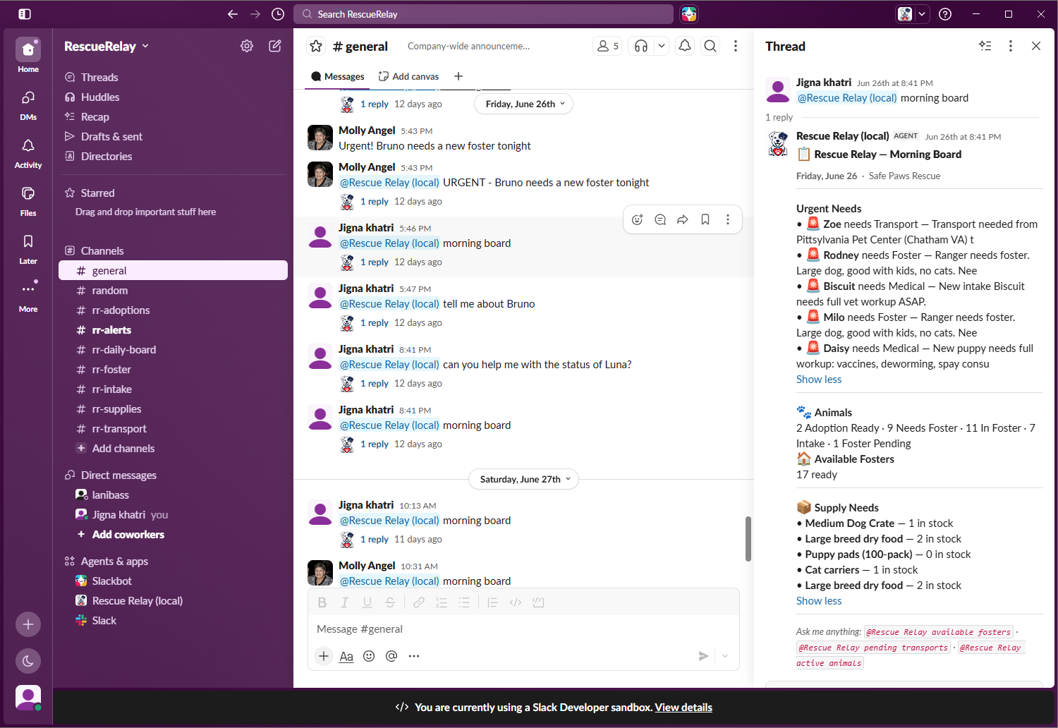The image size is (1058, 728).
Task: Expand the RescueRelay workspace menu
Action: pyautogui.click(x=107, y=46)
